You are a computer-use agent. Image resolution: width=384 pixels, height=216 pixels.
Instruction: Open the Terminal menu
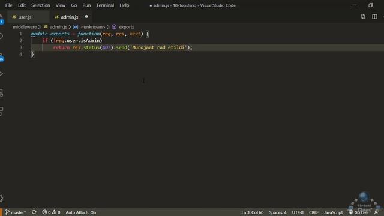click(105, 5)
